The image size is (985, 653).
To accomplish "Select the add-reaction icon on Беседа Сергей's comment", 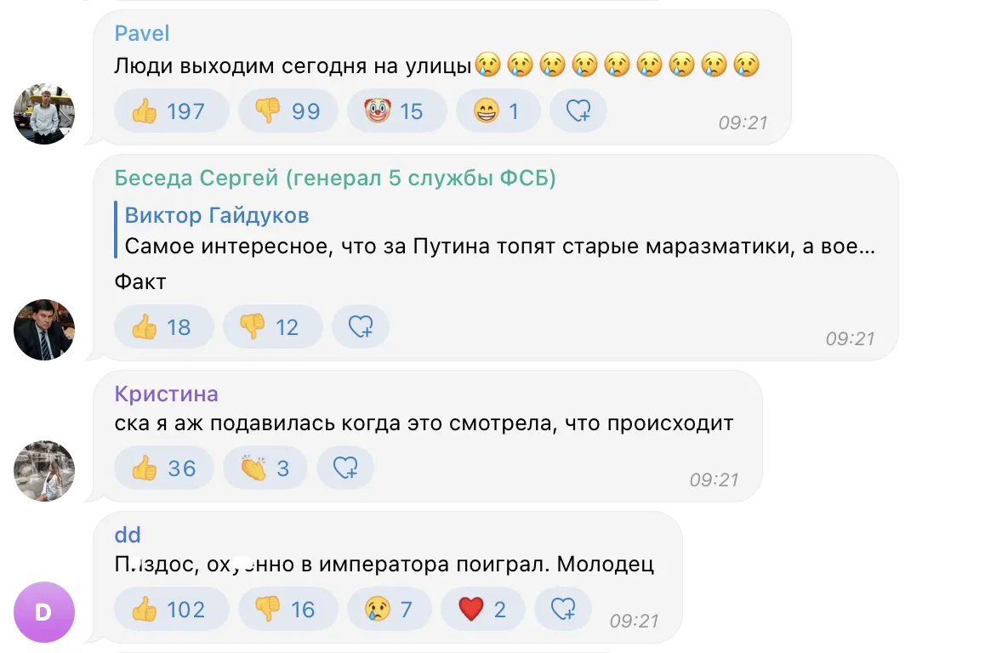I will (x=361, y=326).
